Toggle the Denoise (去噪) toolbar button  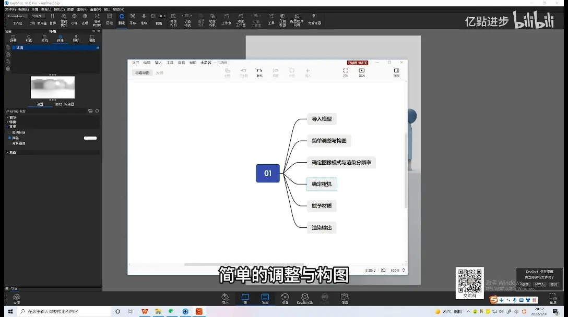(85, 18)
